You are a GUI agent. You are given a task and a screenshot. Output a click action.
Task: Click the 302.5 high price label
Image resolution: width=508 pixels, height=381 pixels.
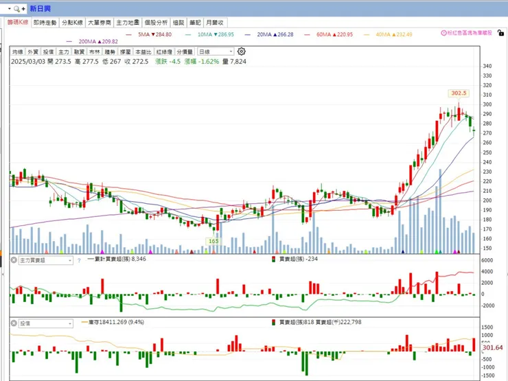pyautogui.click(x=459, y=93)
